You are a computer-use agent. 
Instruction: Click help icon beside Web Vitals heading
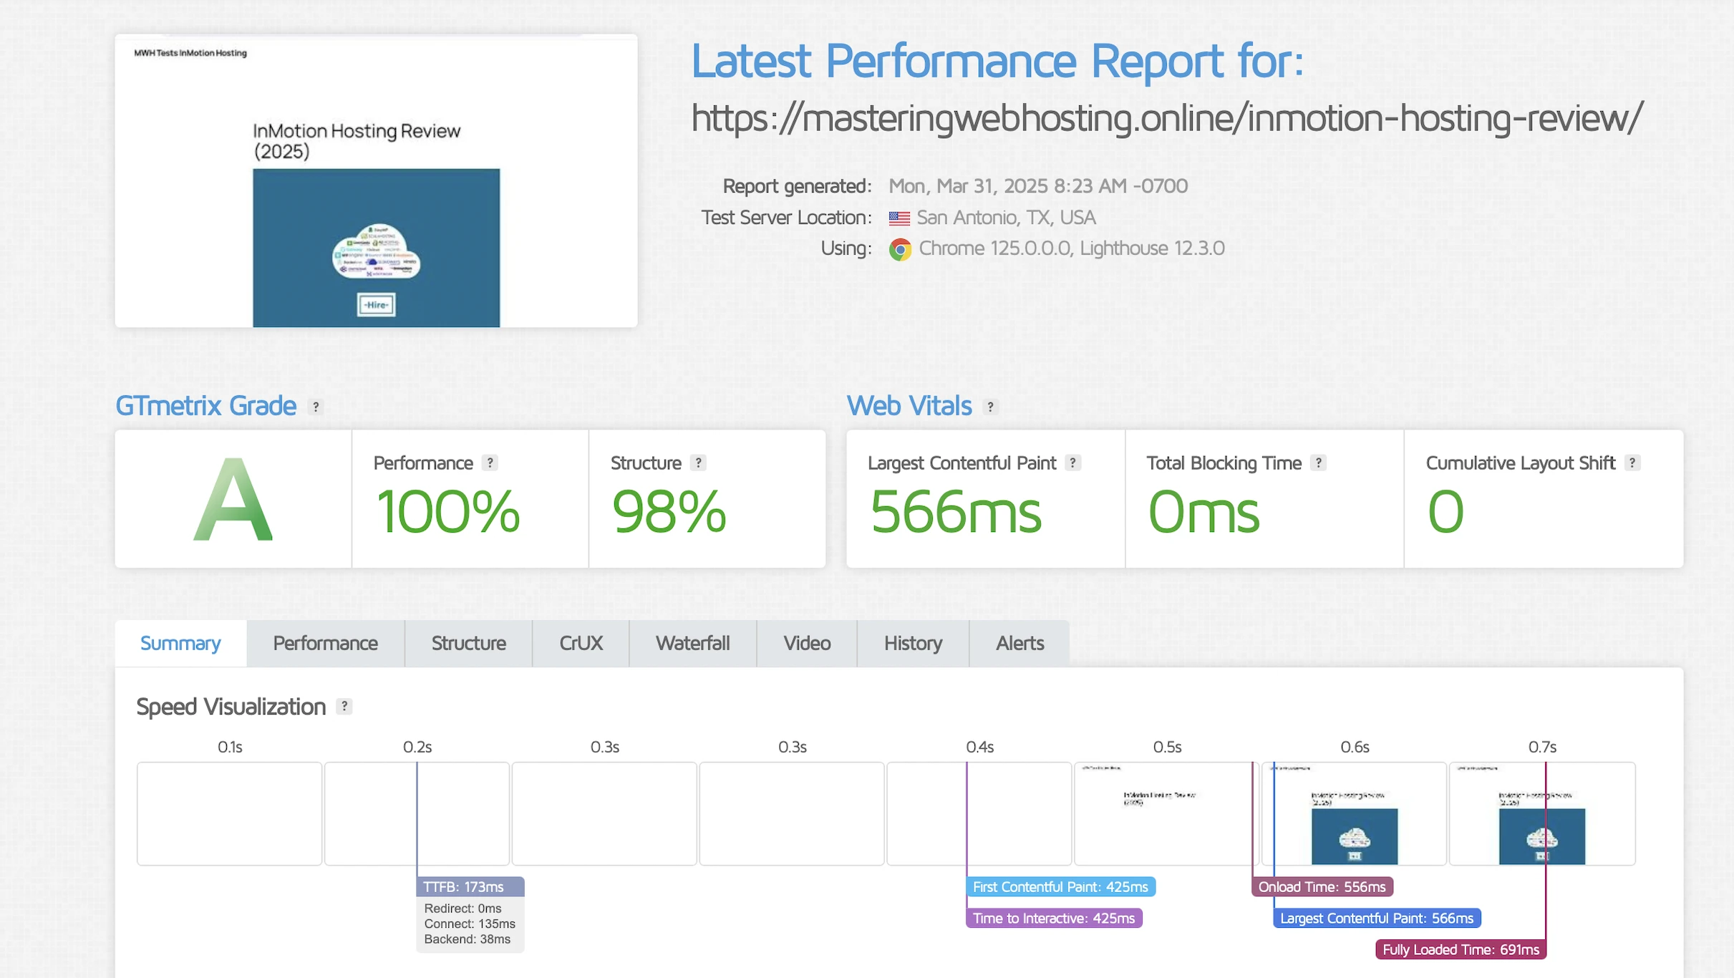[990, 407]
